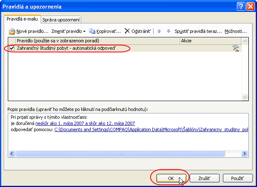
Task: Move rule down with down arrow
Action: [168, 31]
